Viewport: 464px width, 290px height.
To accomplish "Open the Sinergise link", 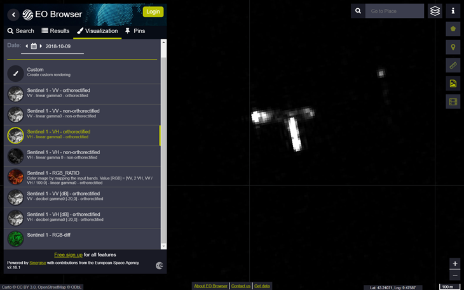I will click(38, 263).
